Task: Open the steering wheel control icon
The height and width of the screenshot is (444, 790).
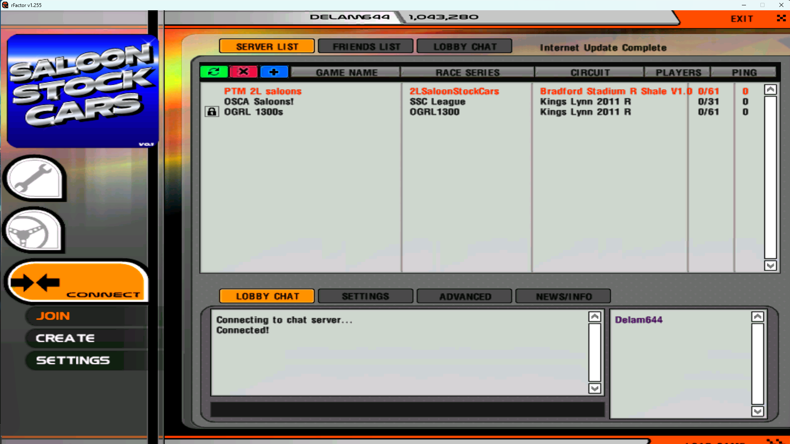Action: tap(34, 230)
